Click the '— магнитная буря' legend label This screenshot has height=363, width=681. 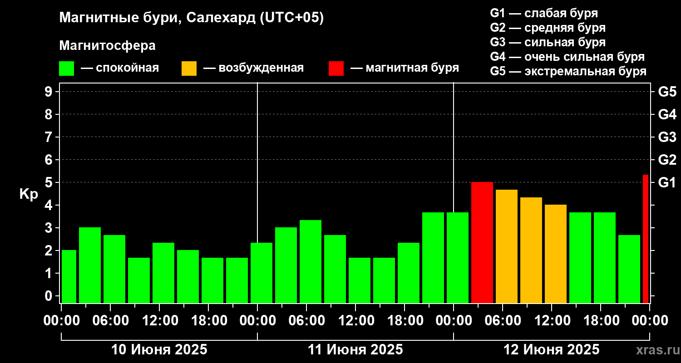pos(405,68)
